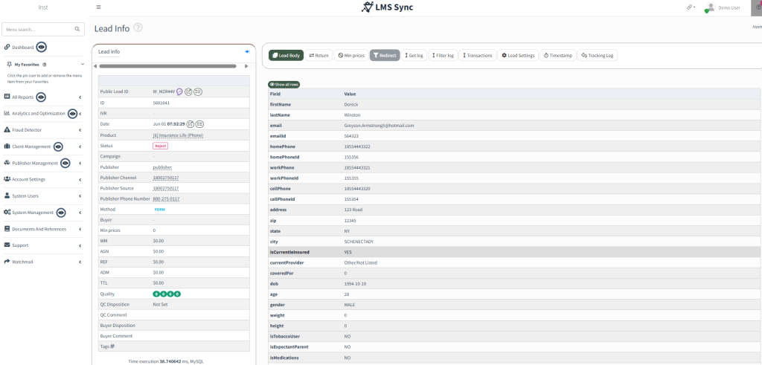The width and height of the screenshot is (762, 365).
Task: Open the dropdown arrow beside the link icon
Action: point(694,7)
